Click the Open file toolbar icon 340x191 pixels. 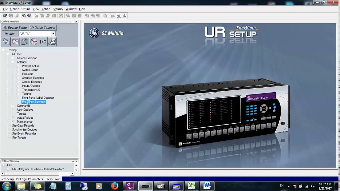(x=5, y=16)
